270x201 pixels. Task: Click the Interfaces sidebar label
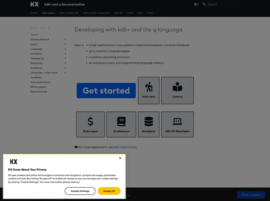coord(36,68)
